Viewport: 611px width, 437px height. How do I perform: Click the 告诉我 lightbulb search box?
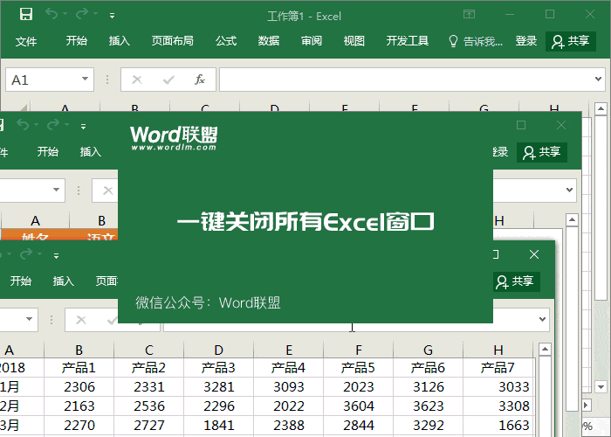click(x=476, y=41)
